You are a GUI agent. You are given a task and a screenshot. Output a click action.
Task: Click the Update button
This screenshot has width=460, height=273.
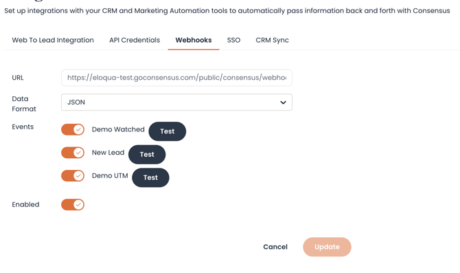[x=327, y=247]
